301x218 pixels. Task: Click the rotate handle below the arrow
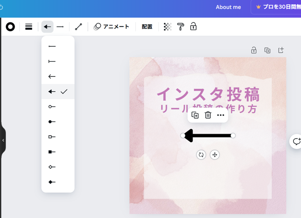tap(201, 155)
